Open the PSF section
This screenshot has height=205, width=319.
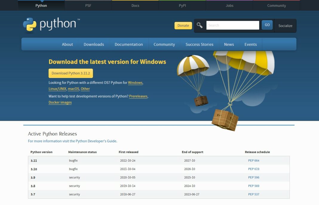88,5
